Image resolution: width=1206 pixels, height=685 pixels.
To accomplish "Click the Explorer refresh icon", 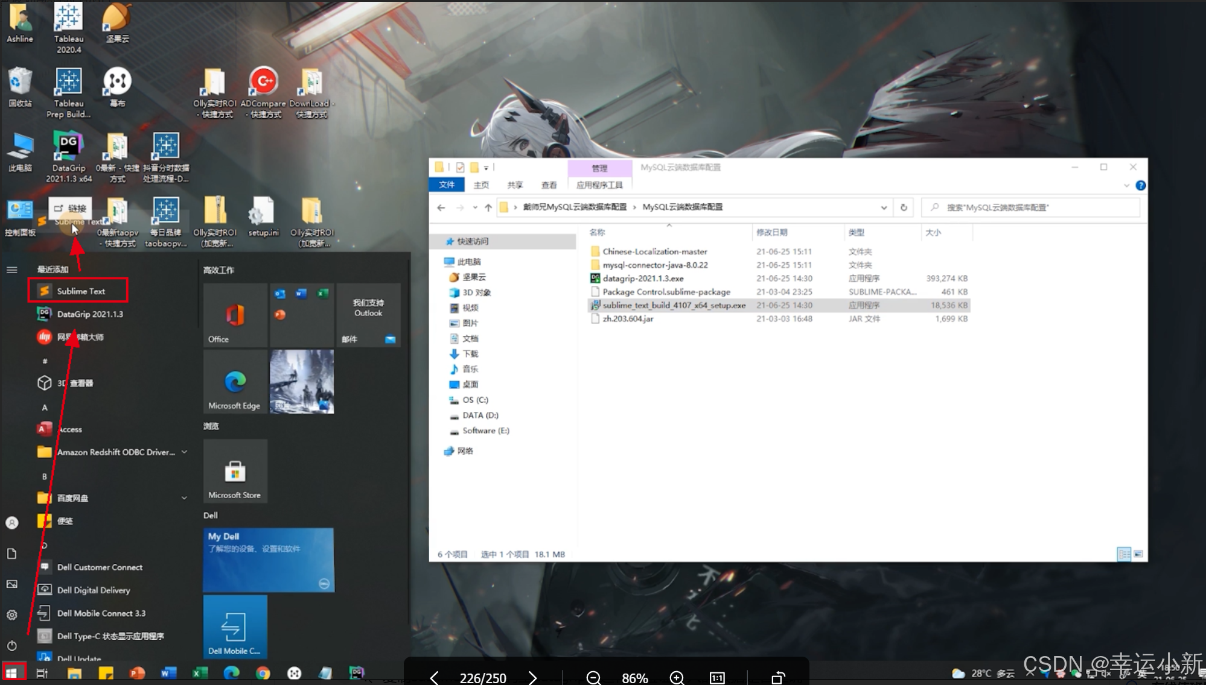I will [x=904, y=207].
